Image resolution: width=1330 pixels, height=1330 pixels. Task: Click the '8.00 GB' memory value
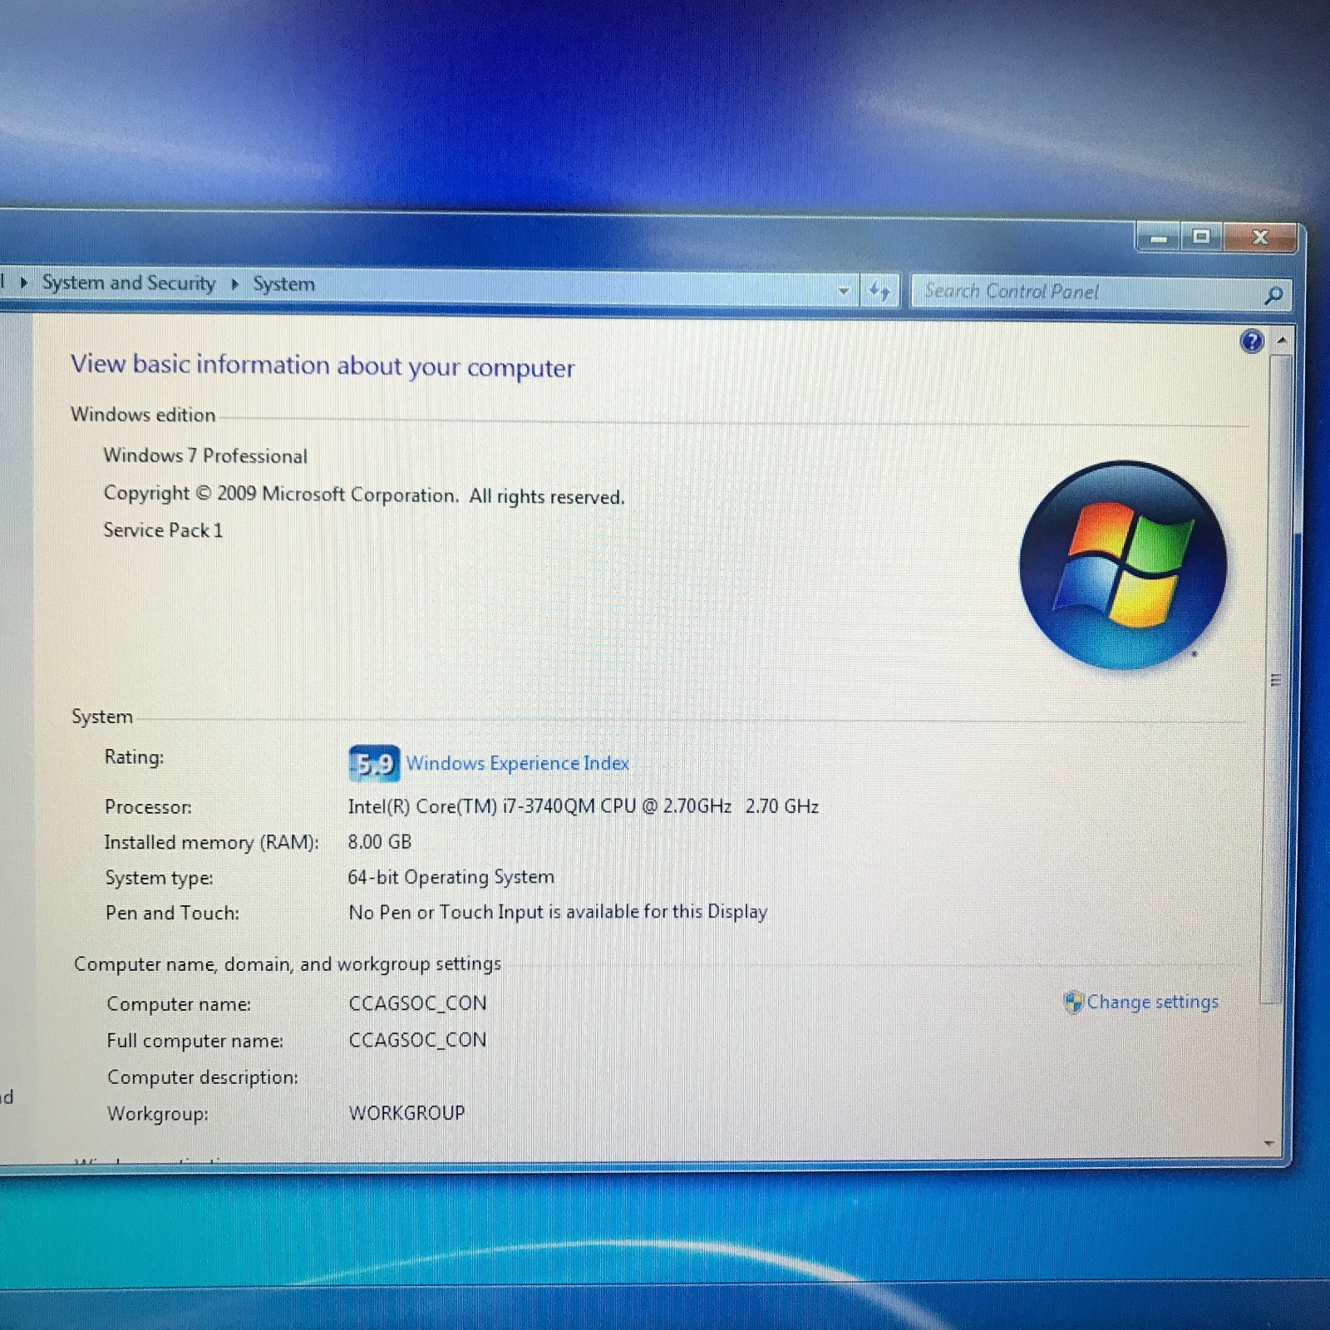(x=380, y=842)
